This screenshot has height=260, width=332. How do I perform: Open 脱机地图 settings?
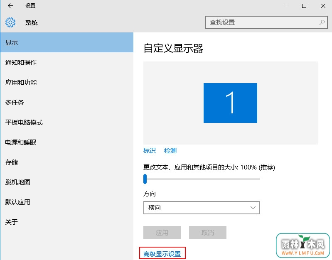pyautogui.click(x=67, y=182)
